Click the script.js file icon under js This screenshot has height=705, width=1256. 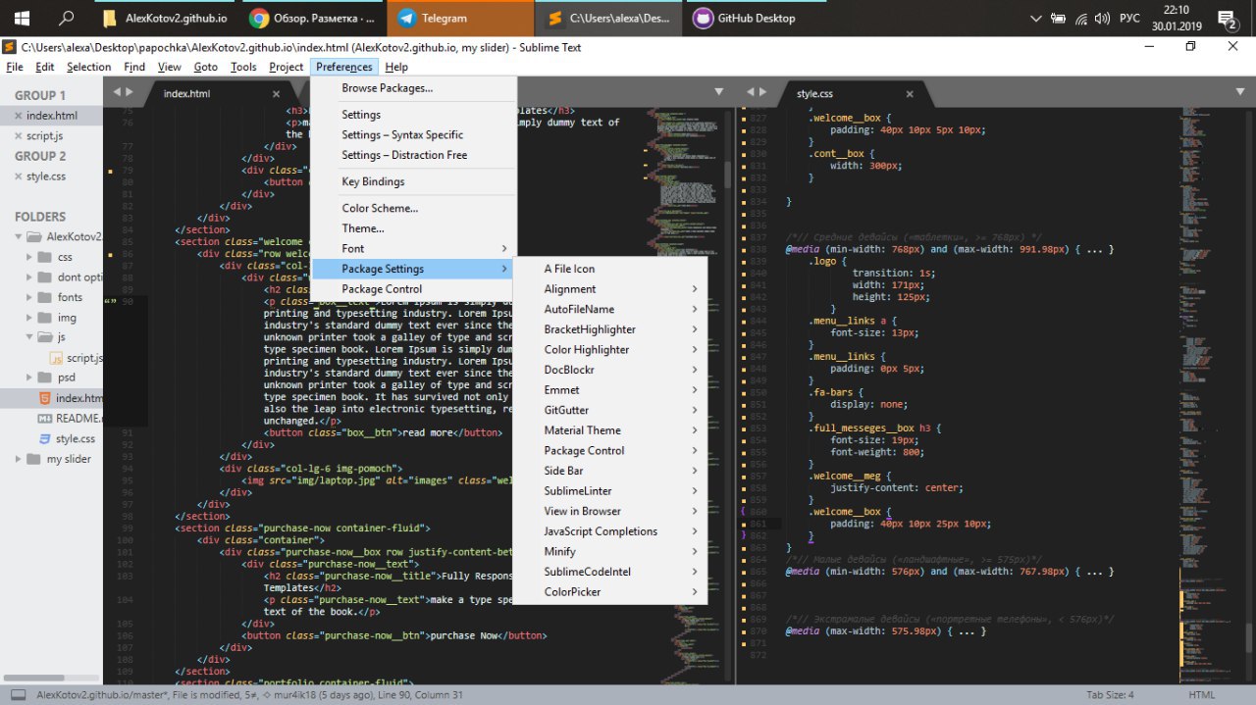(56, 358)
